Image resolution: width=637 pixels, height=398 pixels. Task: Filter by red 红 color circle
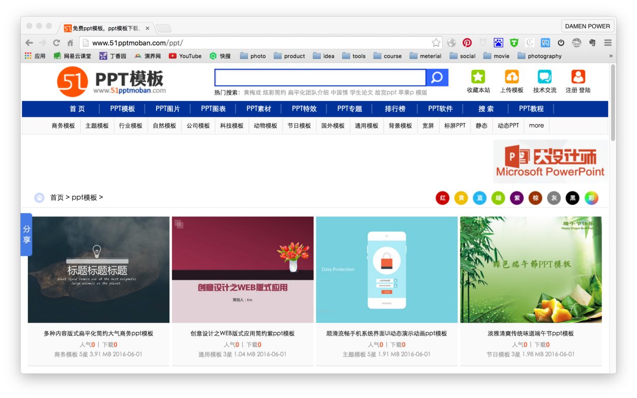click(442, 198)
